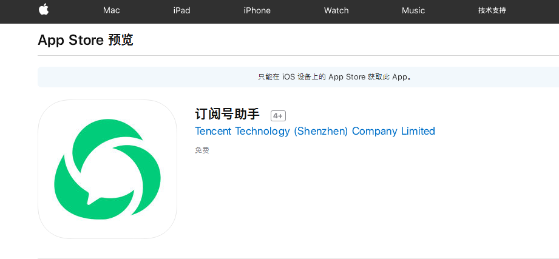
Task: Open 技术支持 support link
Action: click(x=492, y=10)
